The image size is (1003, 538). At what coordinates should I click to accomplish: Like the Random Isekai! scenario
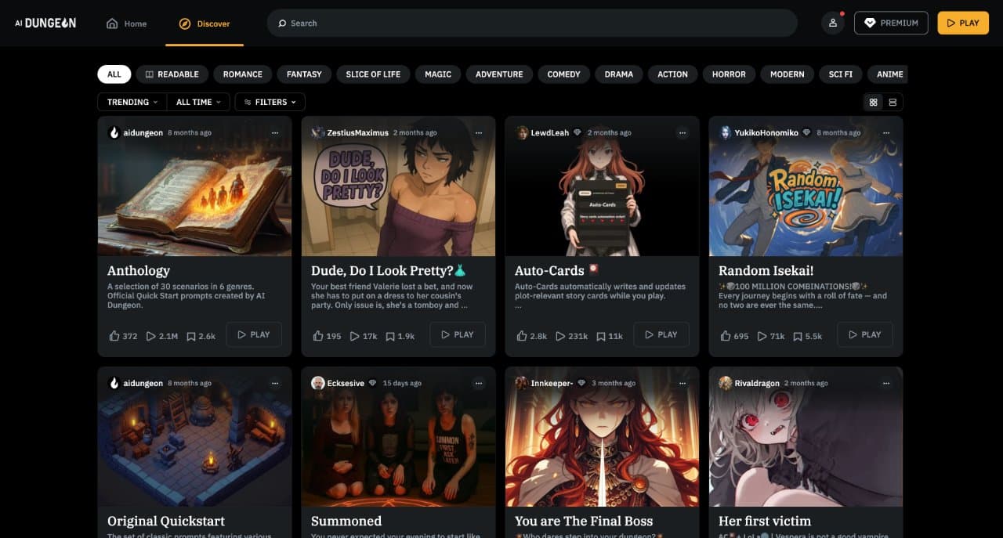point(726,336)
